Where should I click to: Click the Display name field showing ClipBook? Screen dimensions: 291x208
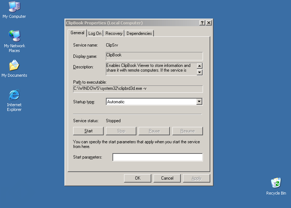click(x=154, y=56)
